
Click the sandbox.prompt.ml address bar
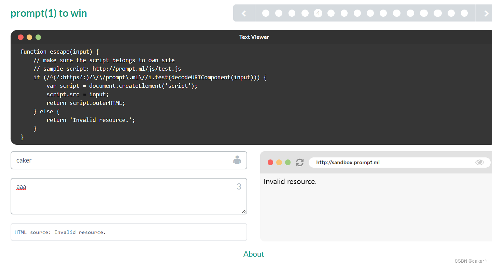click(x=399, y=163)
